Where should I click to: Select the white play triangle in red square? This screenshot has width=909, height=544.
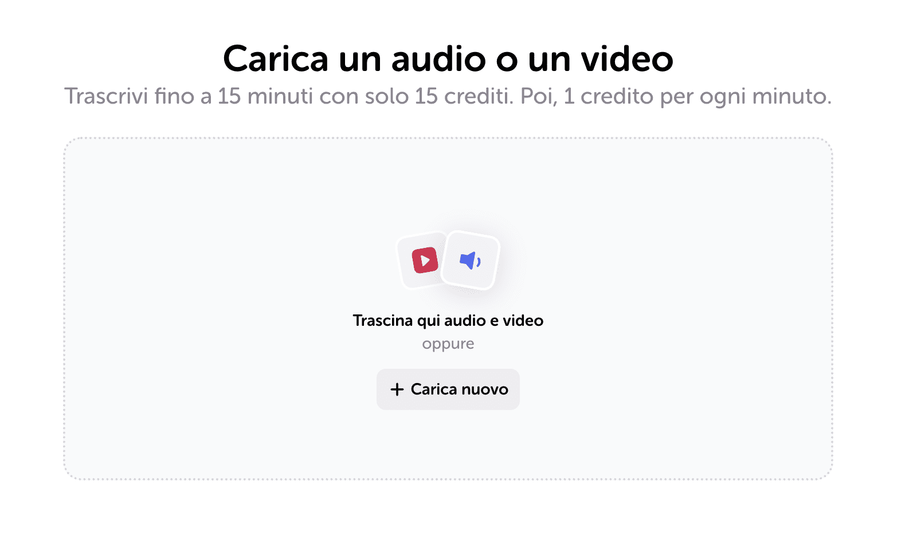point(425,261)
